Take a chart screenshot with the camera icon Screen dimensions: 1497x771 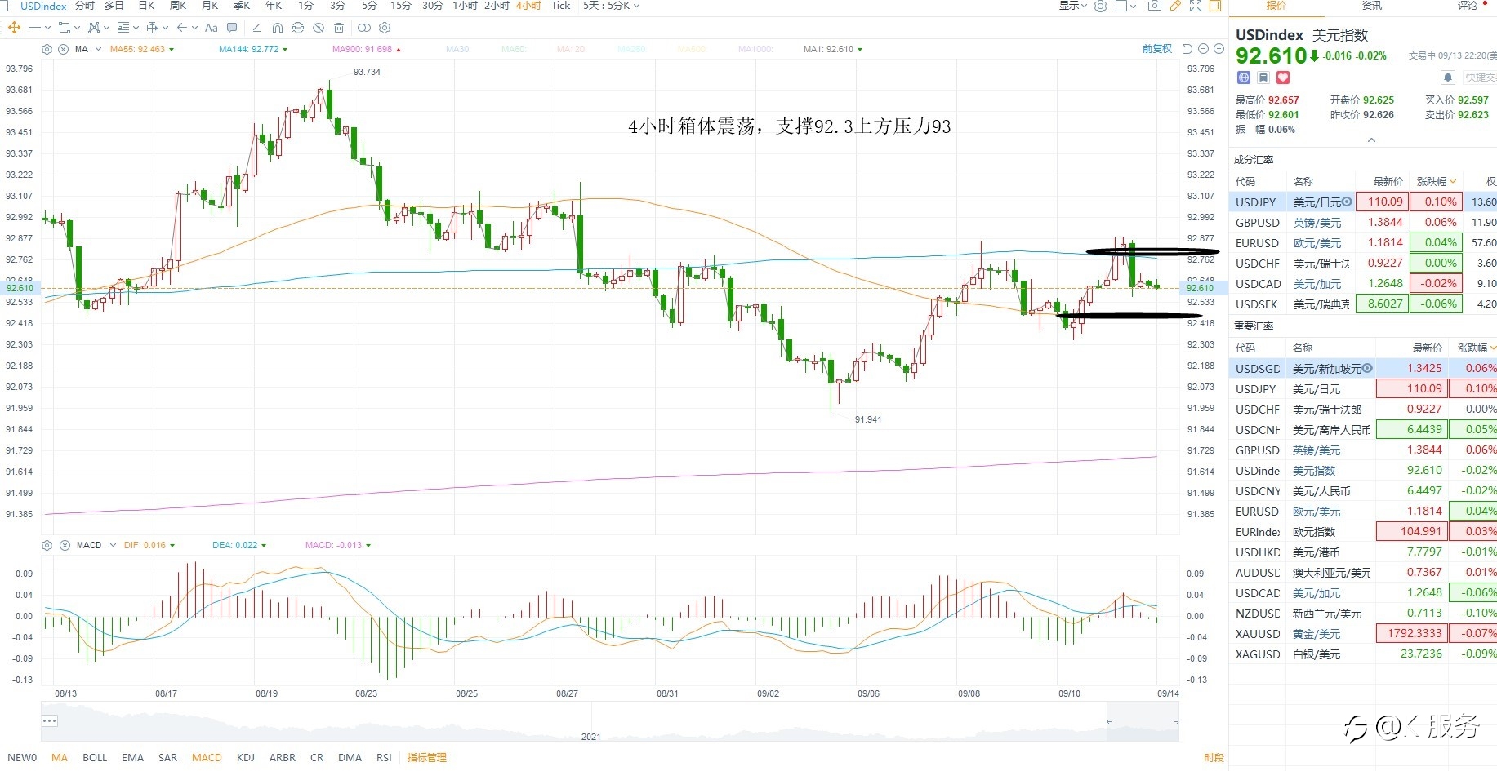click(x=1154, y=6)
